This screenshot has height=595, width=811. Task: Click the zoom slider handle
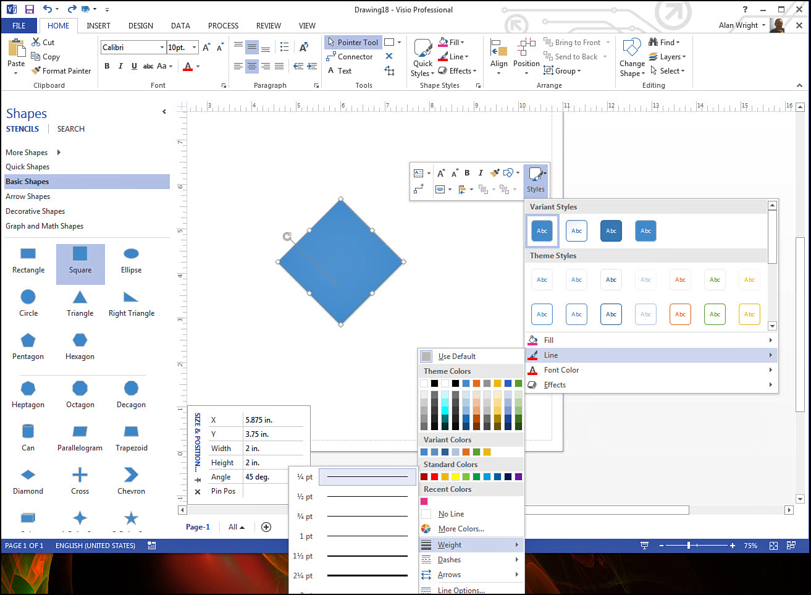pyautogui.click(x=689, y=546)
